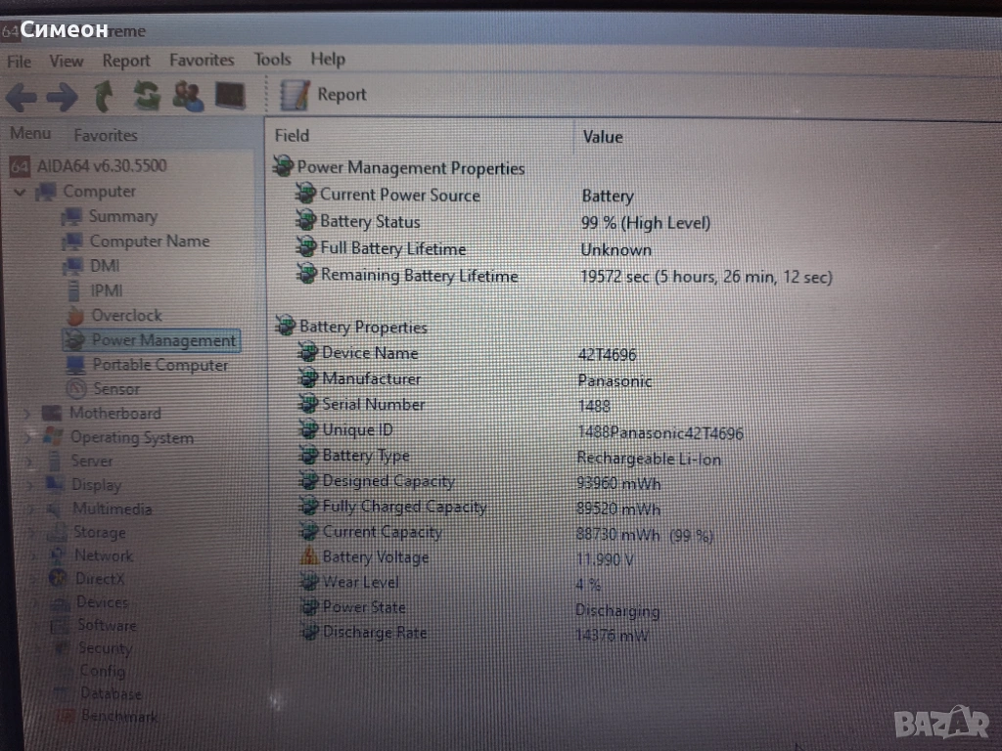Click the Value column header

point(603,137)
